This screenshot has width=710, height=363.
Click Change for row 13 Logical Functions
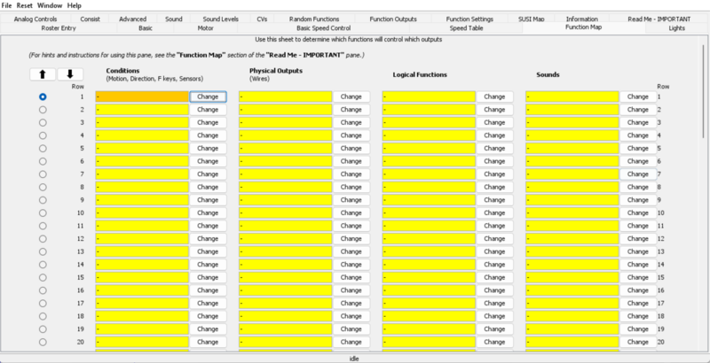tap(494, 251)
